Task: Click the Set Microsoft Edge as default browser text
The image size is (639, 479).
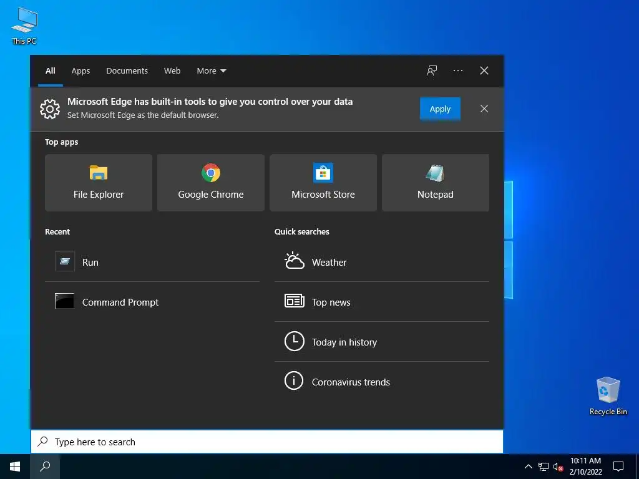Action: [x=143, y=115]
